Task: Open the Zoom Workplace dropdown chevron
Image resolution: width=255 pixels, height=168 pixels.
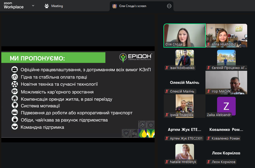Action: 33,5
